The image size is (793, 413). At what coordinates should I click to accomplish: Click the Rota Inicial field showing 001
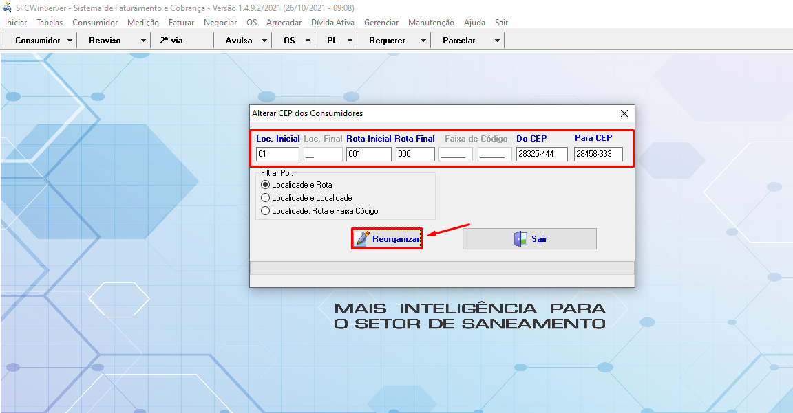368,154
